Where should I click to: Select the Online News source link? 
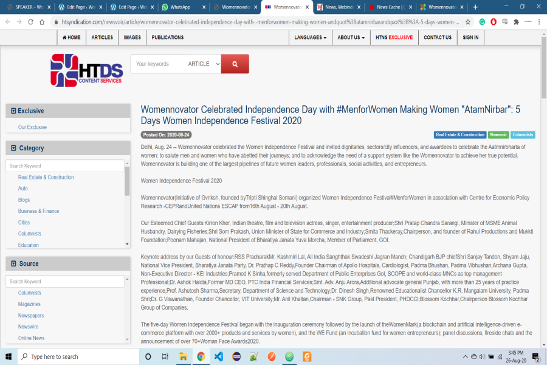pyautogui.click(x=32, y=338)
